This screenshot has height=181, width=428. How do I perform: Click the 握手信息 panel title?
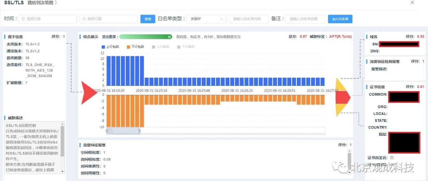click(16, 36)
